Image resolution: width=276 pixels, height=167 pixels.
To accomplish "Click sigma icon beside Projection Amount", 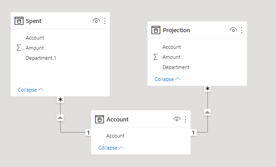I will [x=155, y=57].
